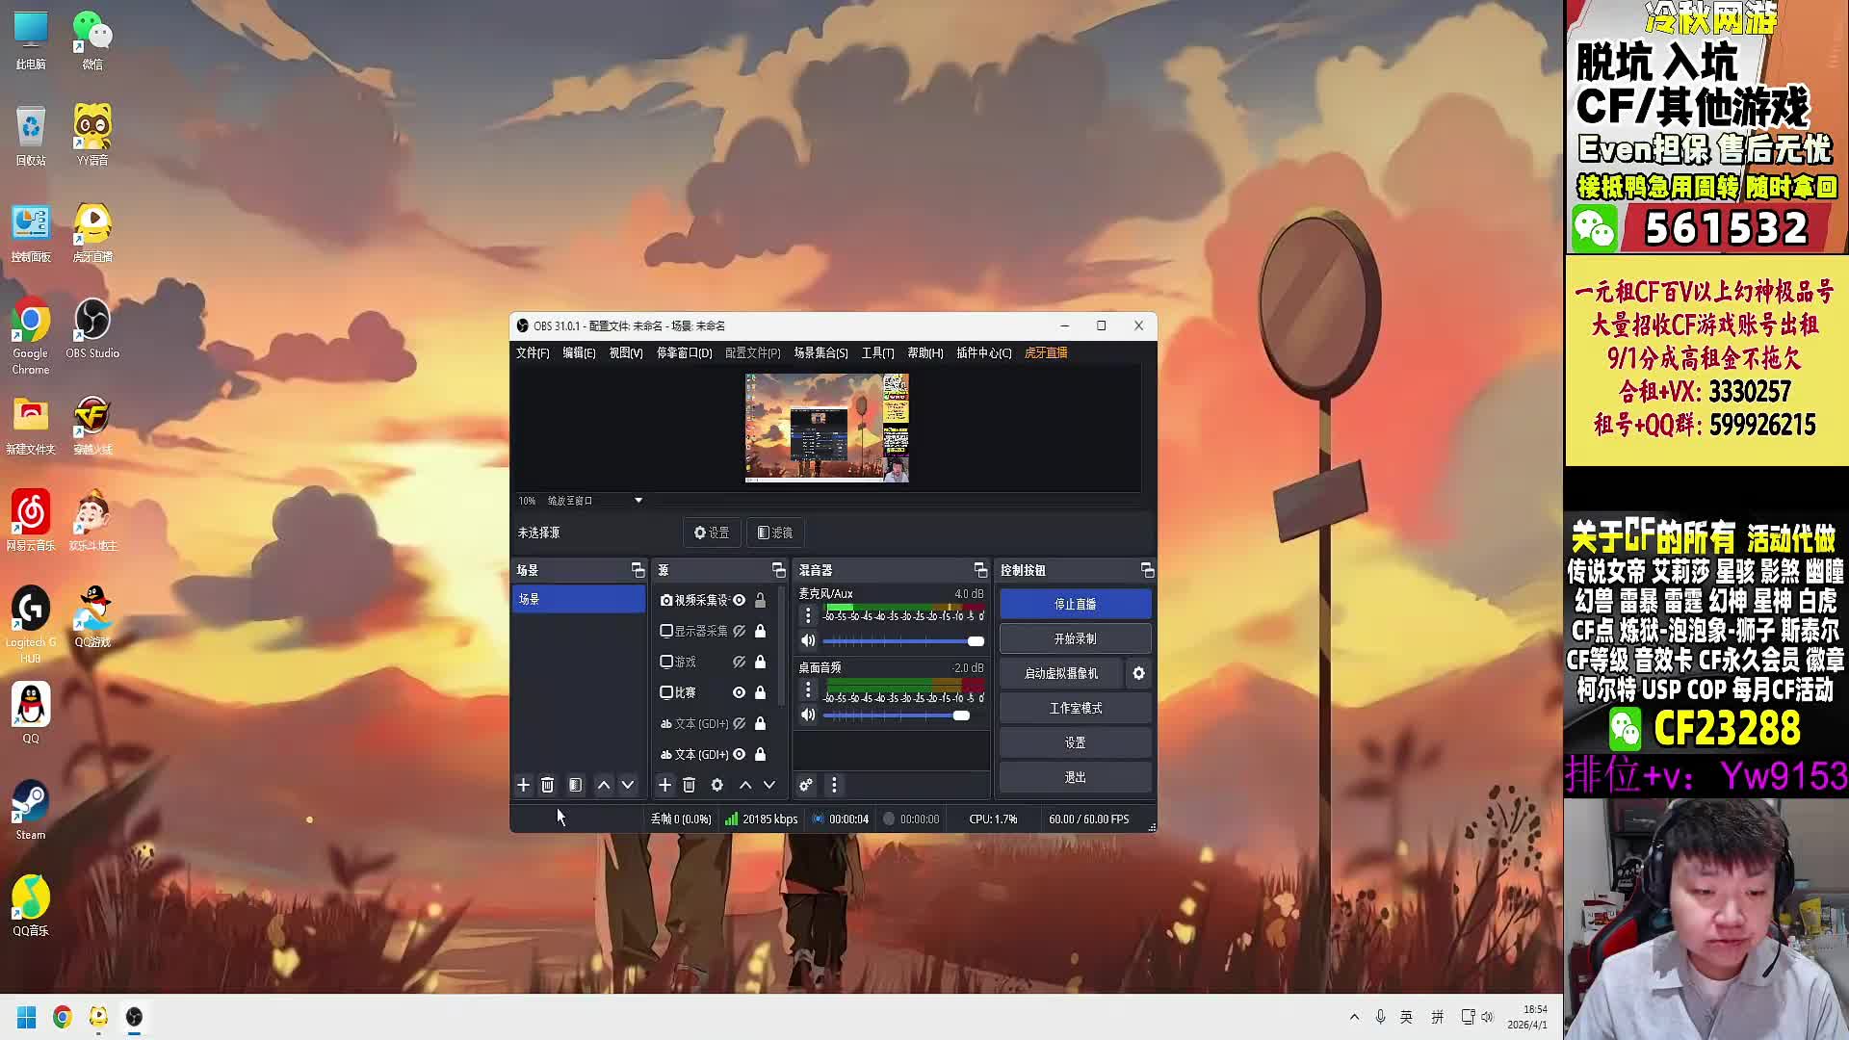Image resolution: width=1849 pixels, height=1040 pixels.
Task: Delete selected scene with trash icon
Action: pyautogui.click(x=547, y=785)
